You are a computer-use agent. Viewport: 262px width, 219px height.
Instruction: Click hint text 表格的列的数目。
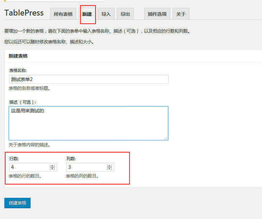coord(82,176)
